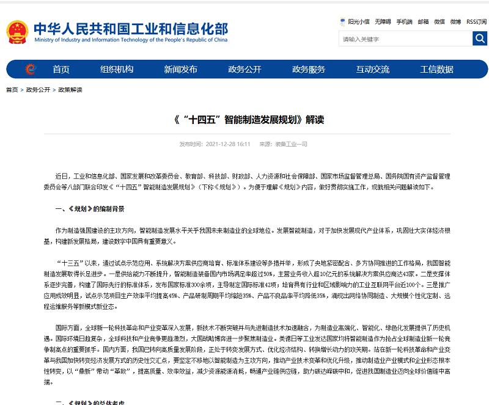Click the 阳光小信 robot icon
The height and width of the screenshot is (405, 489).
pos(342,22)
